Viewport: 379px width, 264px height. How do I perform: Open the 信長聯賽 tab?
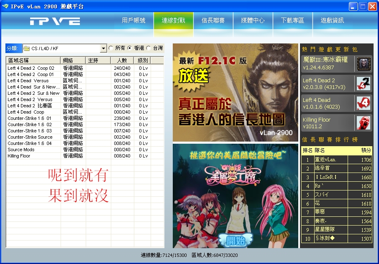point(213,20)
